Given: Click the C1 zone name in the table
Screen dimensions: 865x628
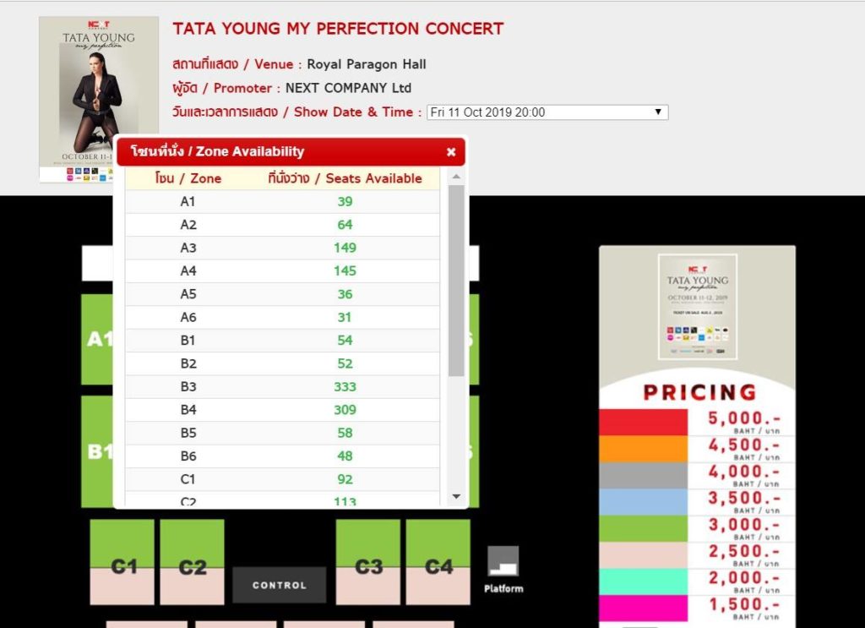Looking at the screenshot, I should pos(188,479).
